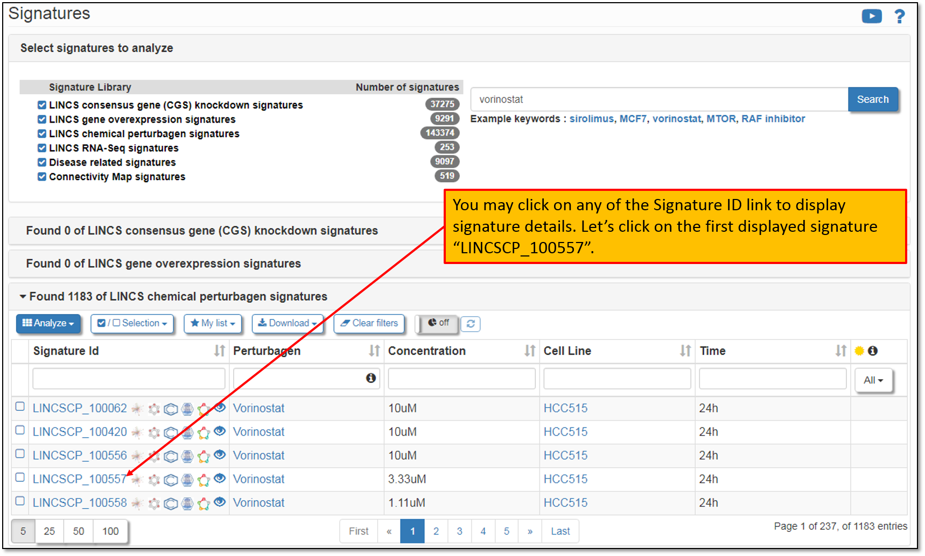
Task: Click blue hexagon icon for LINCSCP_100558
Action: click(x=187, y=504)
